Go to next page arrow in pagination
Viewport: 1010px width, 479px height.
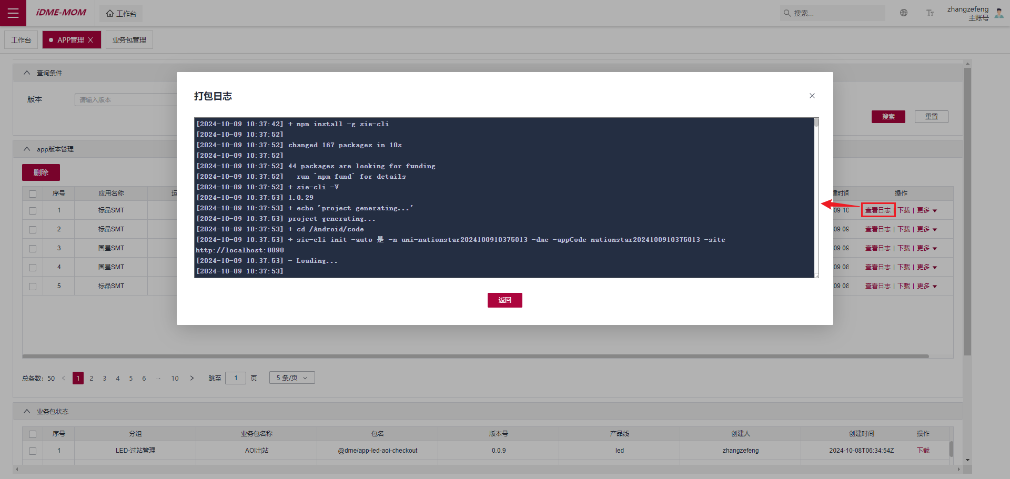tap(192, 378)
